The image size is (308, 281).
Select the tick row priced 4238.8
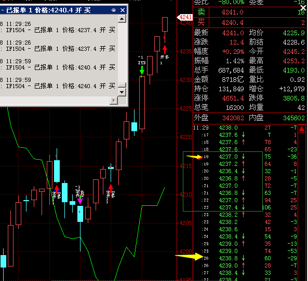245,258
